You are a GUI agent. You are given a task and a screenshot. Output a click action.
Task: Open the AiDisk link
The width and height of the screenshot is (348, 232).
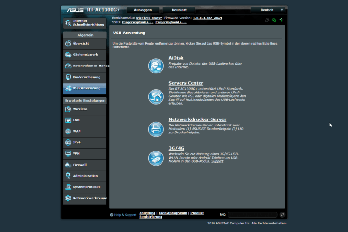click(176, 58)
